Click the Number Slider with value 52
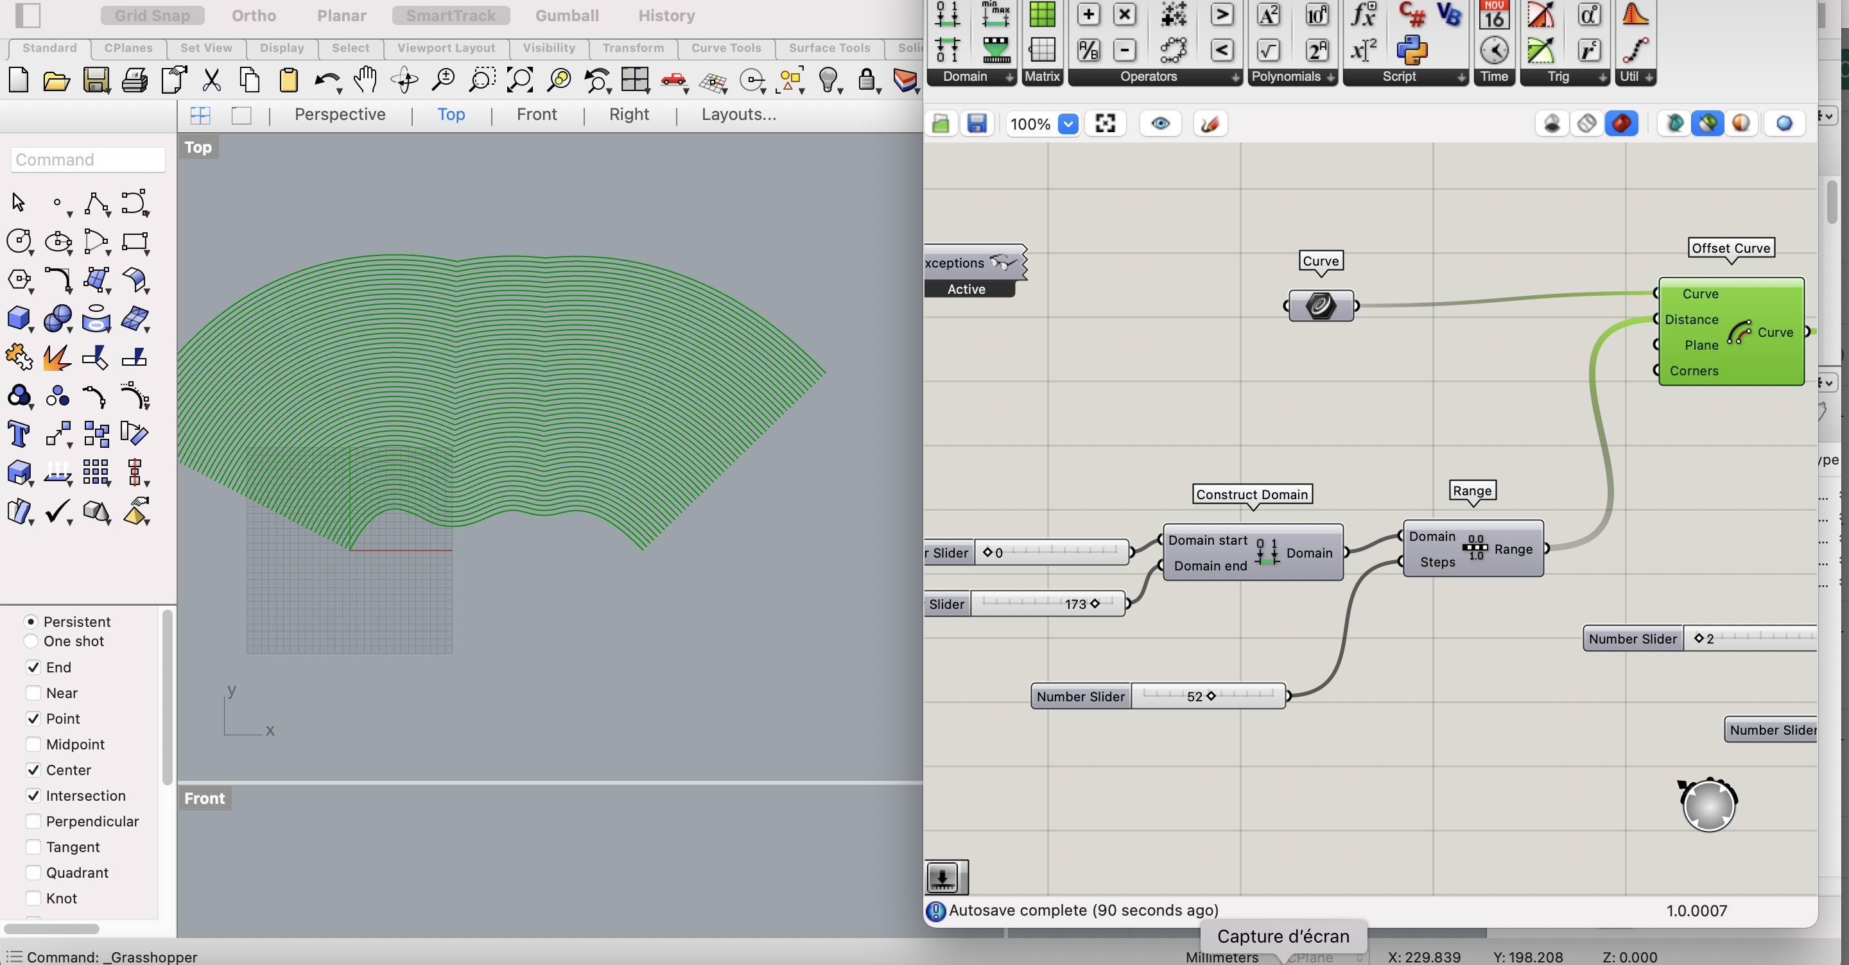The height and width of the screenshot is (965, 1849). click(1158, 696)
